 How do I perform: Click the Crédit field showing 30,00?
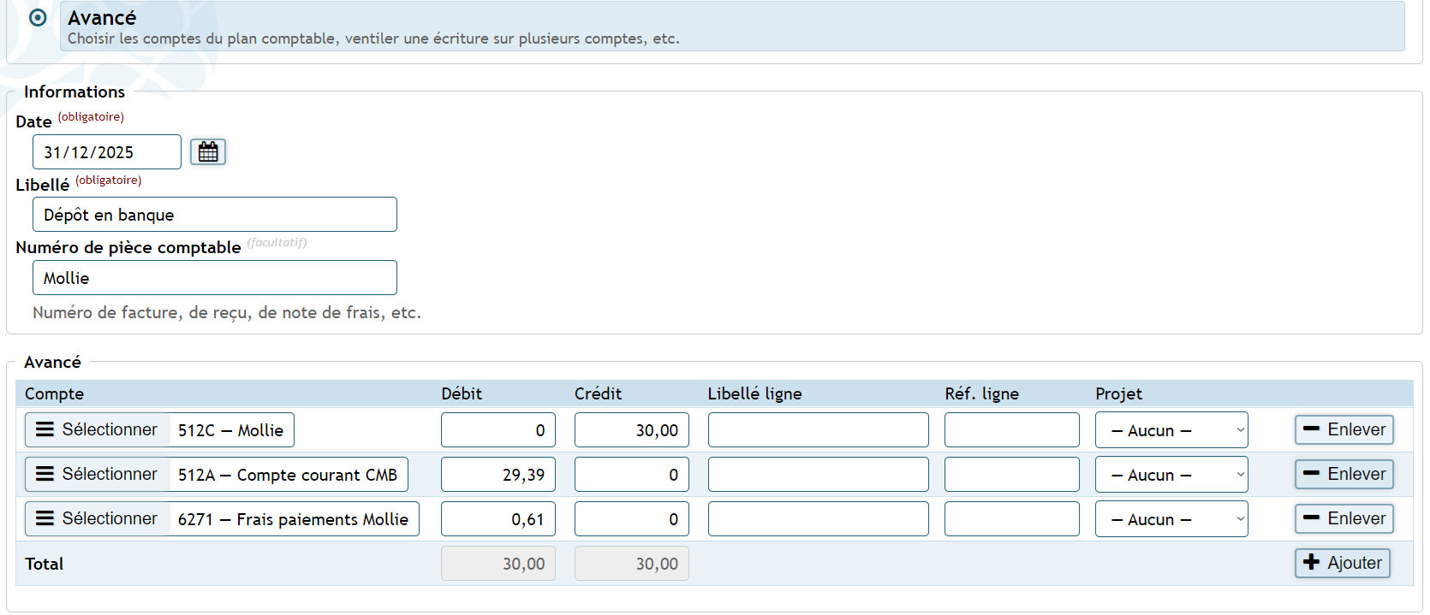click(x=631, y=430)
